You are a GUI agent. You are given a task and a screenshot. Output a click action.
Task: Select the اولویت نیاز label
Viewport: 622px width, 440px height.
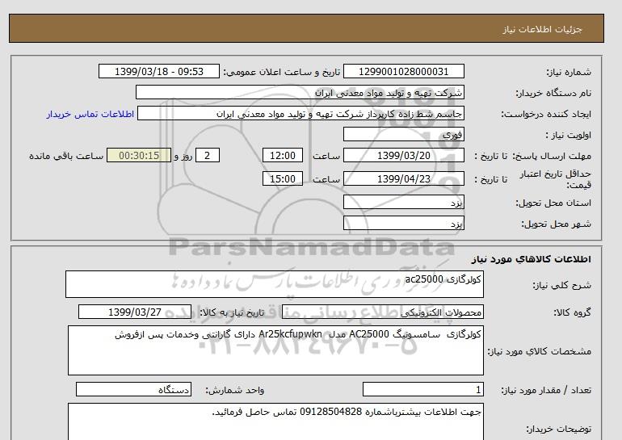(x=568, y=135)
